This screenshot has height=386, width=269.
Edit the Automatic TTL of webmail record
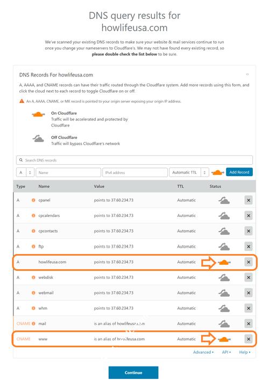click(186, 293)
